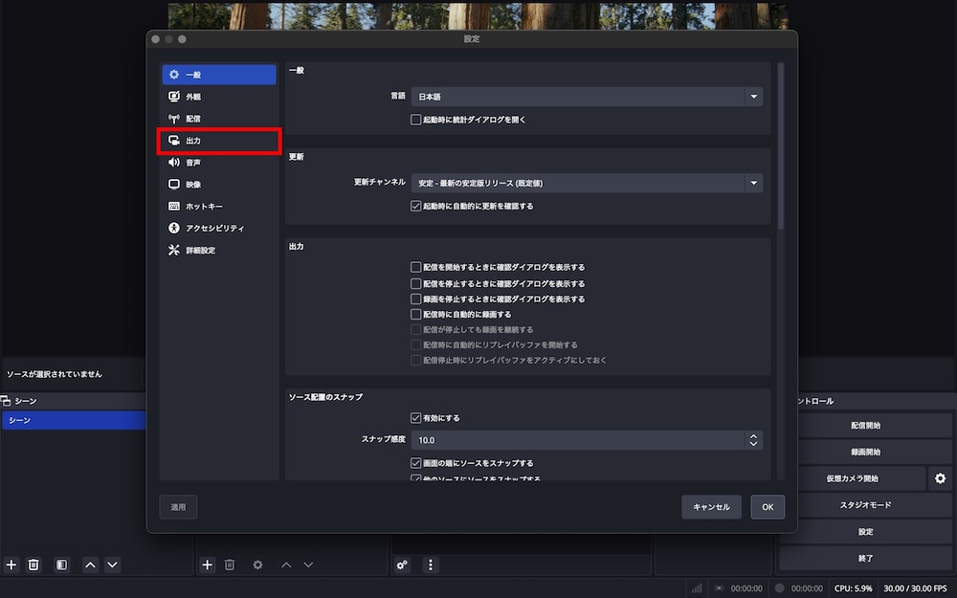
Task: Add a new scene with the plus icon in the シーン dock
Action: [x=11, y=565]
